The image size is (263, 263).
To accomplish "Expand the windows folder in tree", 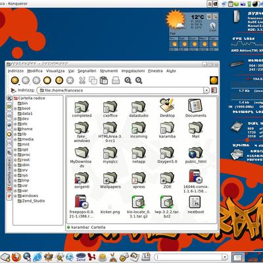I will (15, 196).
